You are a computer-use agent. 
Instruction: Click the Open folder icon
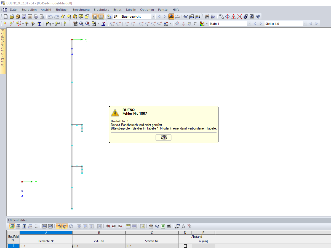(12, 17)
